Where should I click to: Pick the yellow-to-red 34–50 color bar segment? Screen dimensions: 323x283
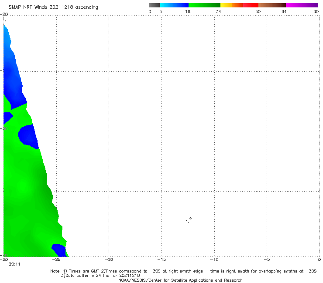click(239, 5)
